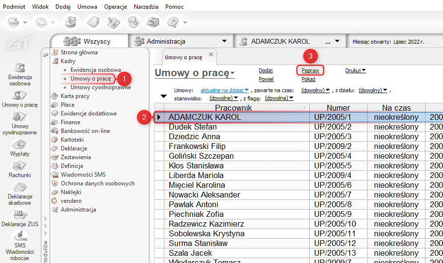Click the Dodaj link

click(266, 70)
